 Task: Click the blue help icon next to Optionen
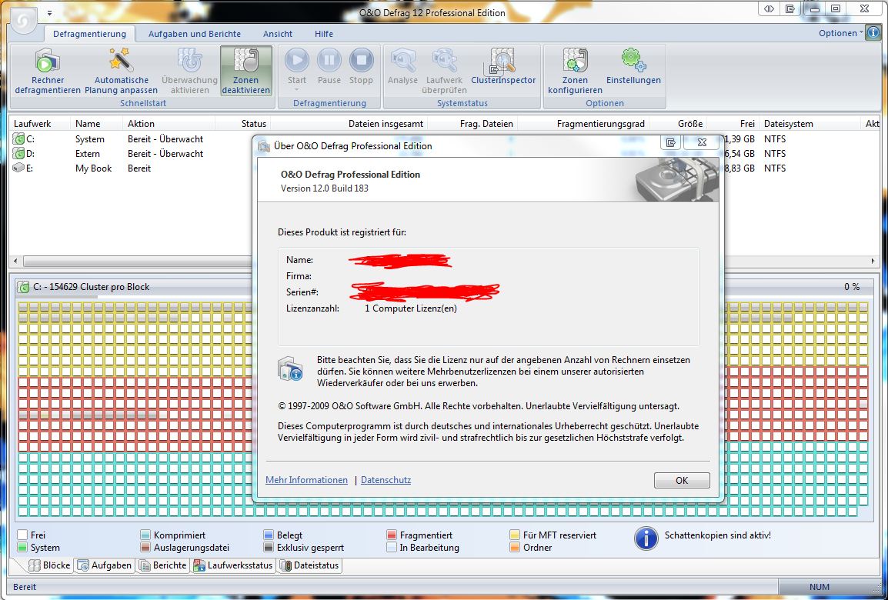coord(873,33)
